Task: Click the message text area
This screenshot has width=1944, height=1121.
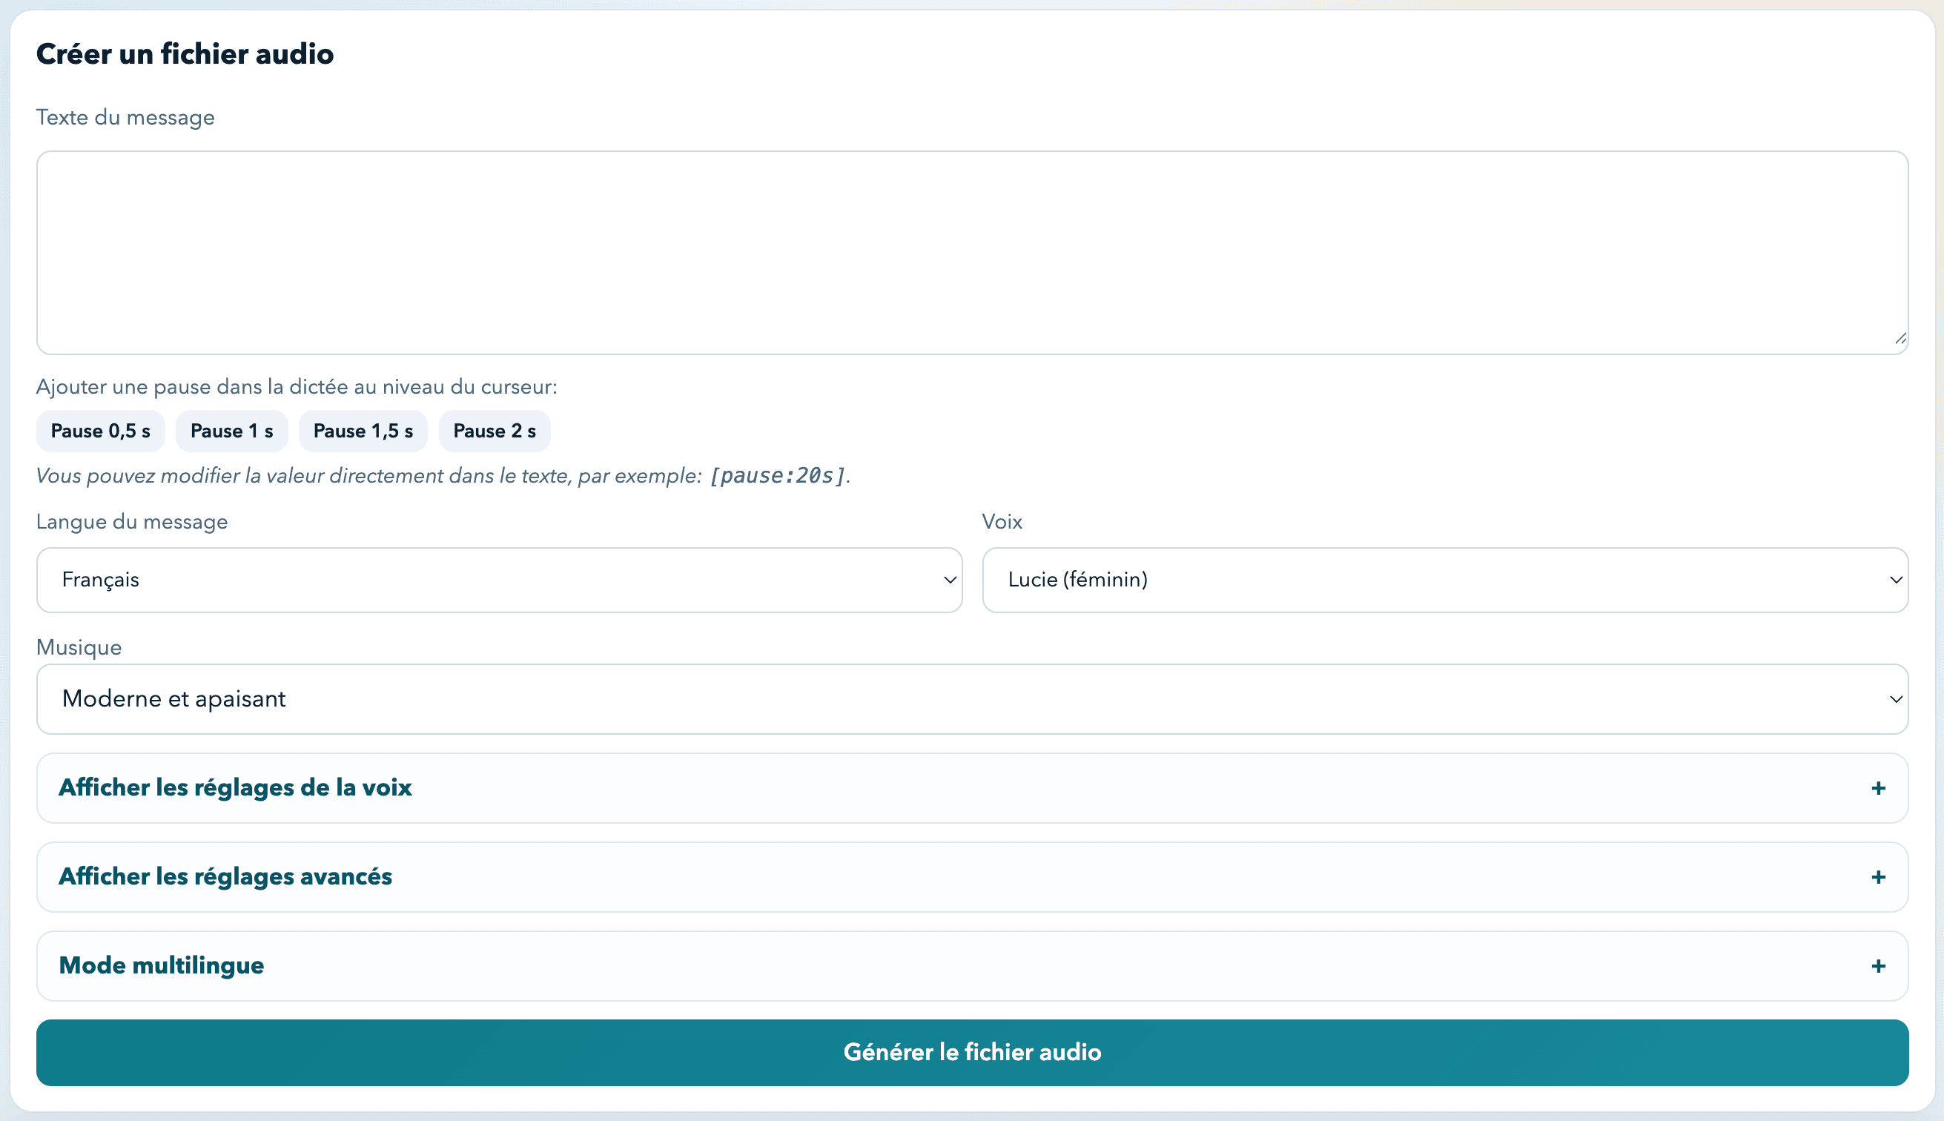Action: (971, 253)
